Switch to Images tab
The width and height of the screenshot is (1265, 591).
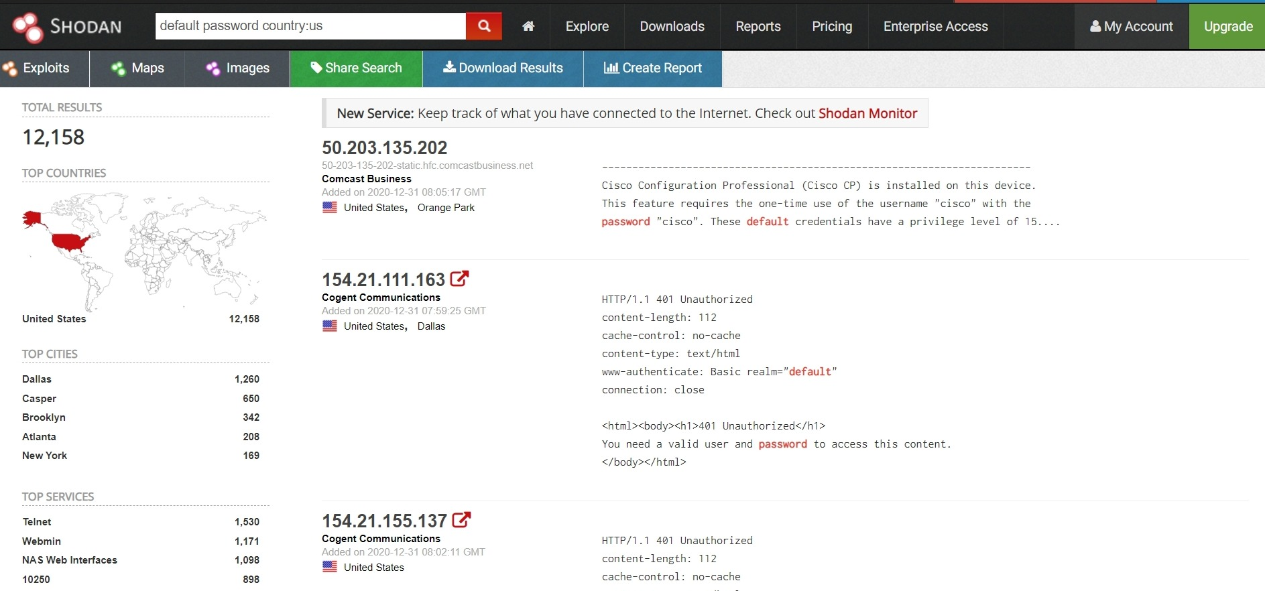click(237, 68)
